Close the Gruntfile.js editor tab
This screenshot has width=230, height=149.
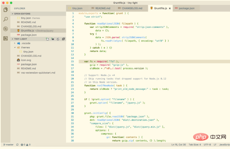[170, 8]
